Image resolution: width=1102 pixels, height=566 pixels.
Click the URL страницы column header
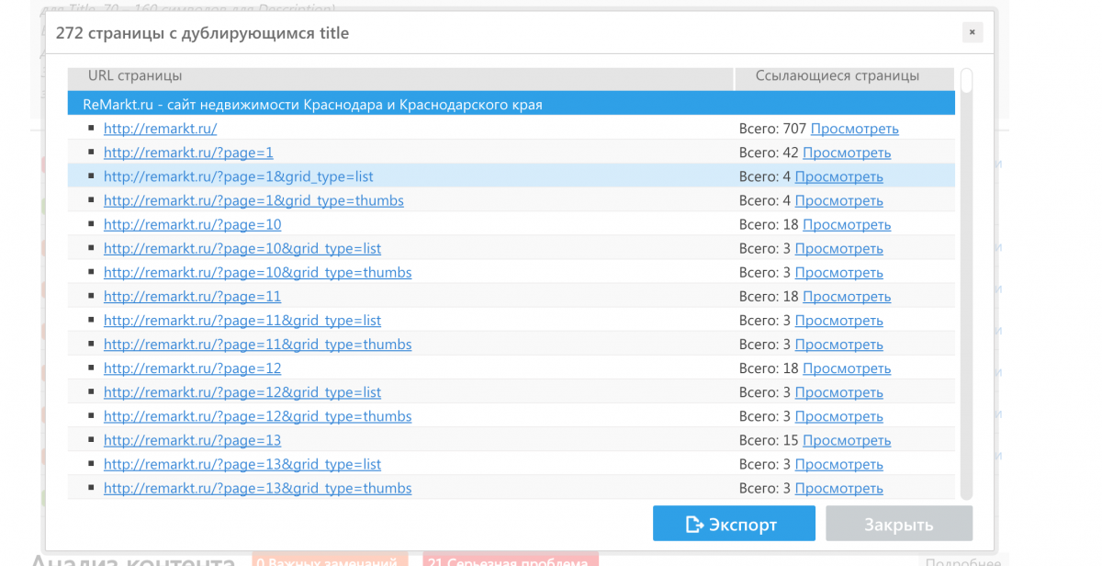coord(400,77)
